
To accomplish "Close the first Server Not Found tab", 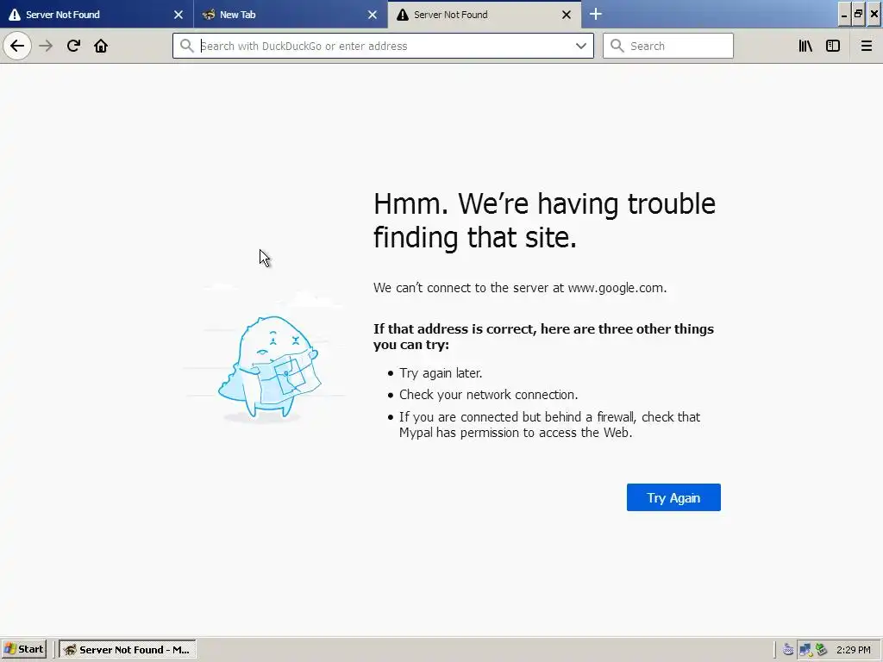I will click(x=178, y=15).
